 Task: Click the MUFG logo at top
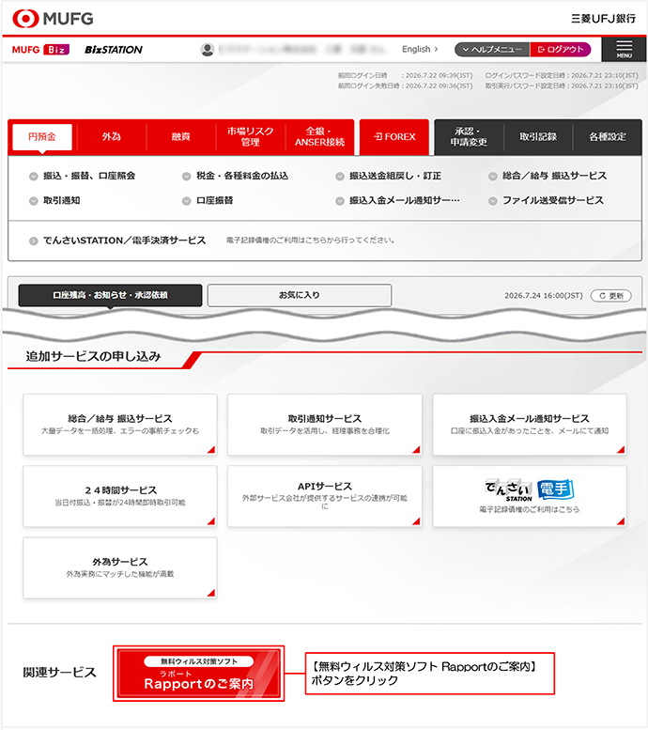click(x=53, y=19)
